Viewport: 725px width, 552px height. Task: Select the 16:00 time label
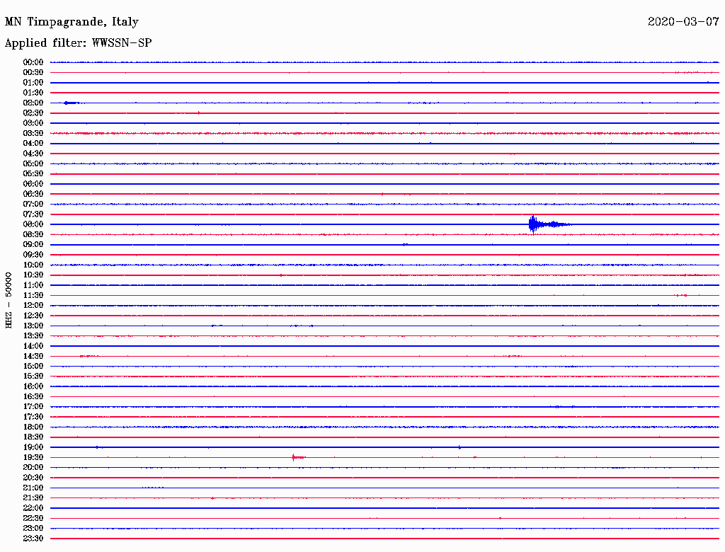pos(33,386)
